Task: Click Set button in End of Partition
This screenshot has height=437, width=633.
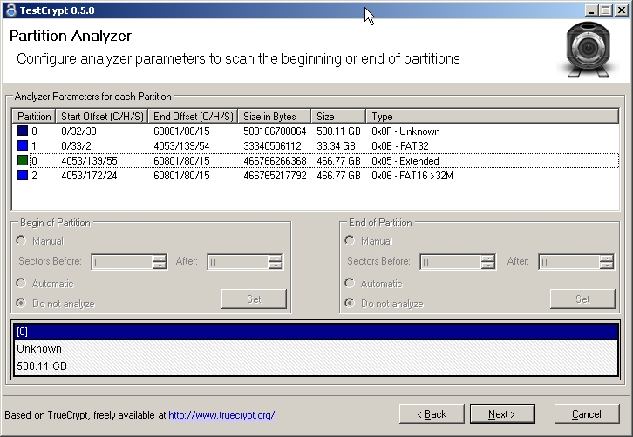Action: 582,299
